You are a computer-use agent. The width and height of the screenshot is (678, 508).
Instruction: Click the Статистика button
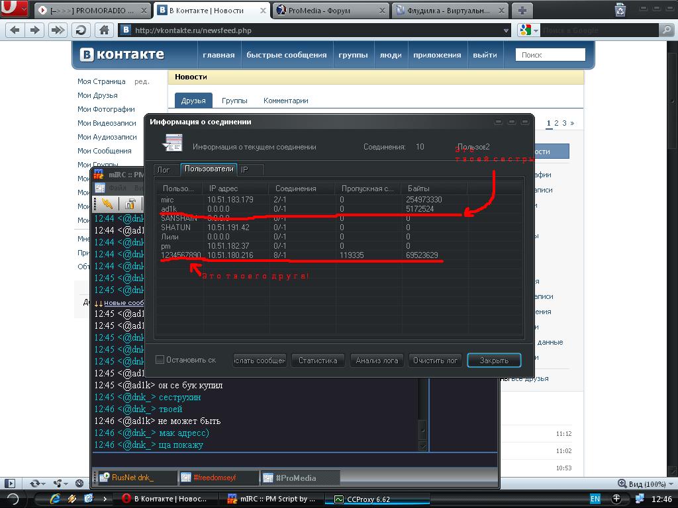tap(318, 360)
